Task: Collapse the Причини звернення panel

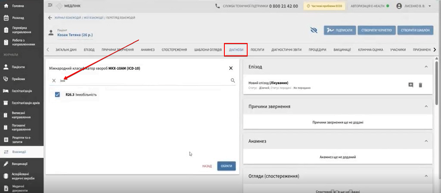Action: (x=426, y=106)
